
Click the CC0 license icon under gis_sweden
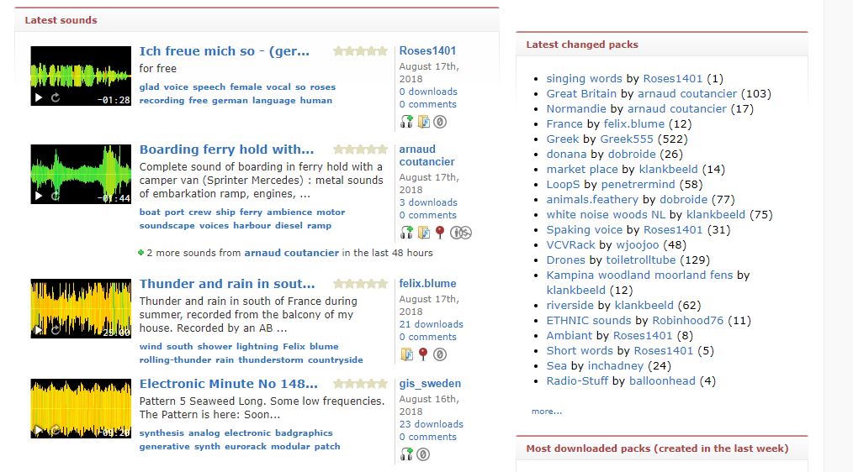(x=423, y=454)
